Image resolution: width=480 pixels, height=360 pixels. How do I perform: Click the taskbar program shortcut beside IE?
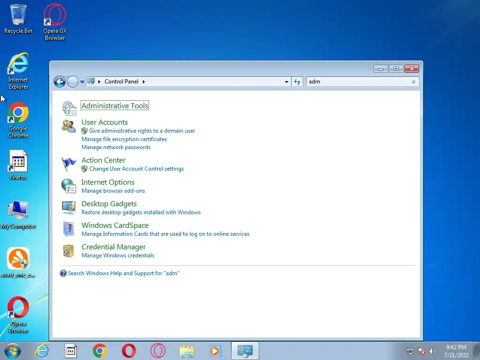(71, 351)
